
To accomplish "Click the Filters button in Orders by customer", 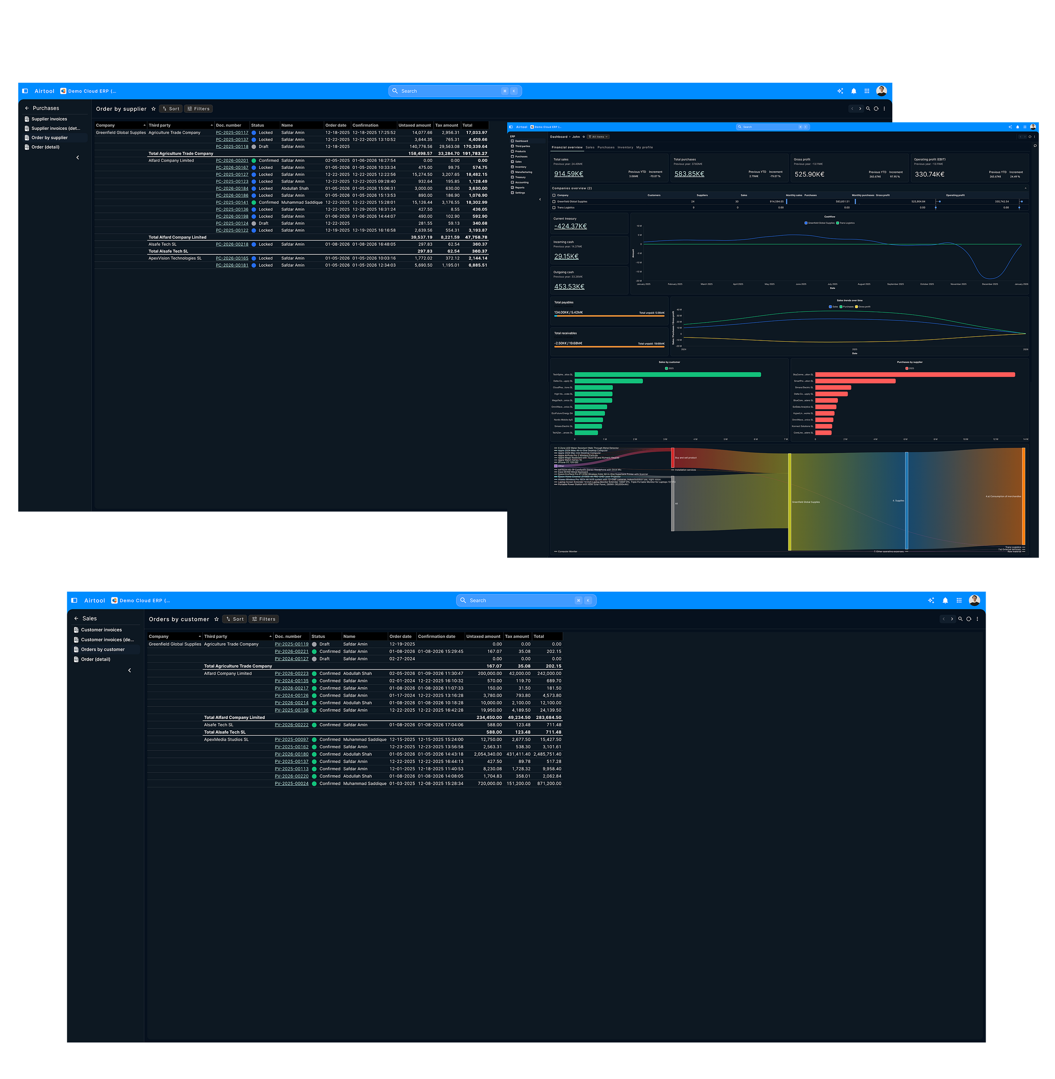I will coord(264,620).
